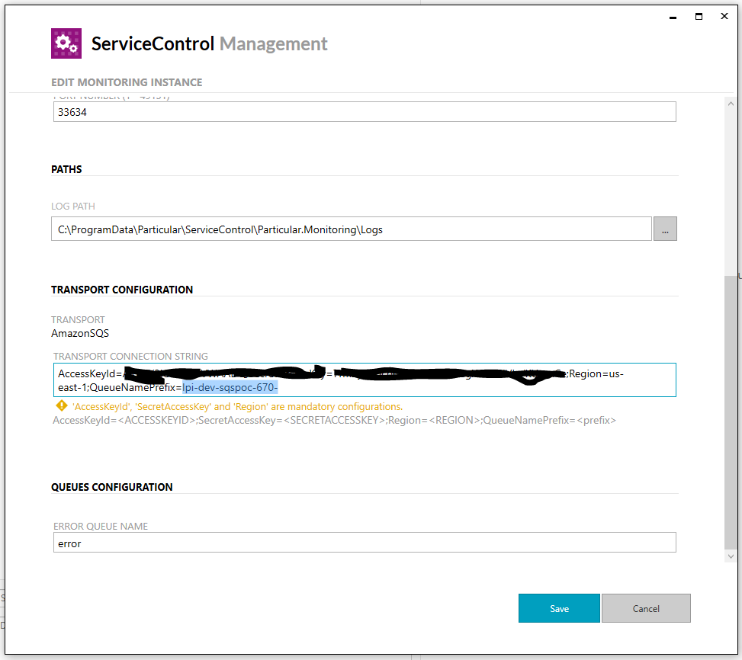Cancel editing the monitoring instance
Image resolution: width=742 pixels, height=660 pixels.
tap(646, 608)
